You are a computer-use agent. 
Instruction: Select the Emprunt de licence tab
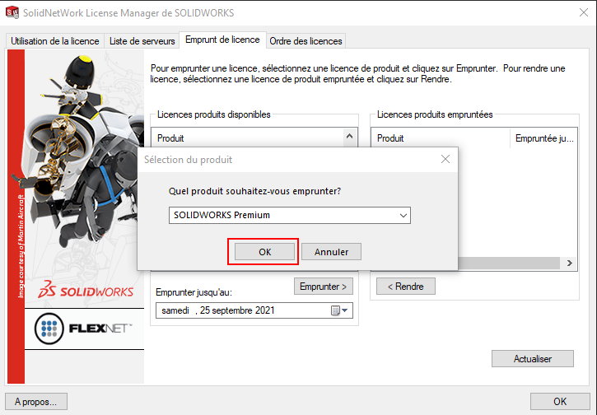(x=222, y=40)
